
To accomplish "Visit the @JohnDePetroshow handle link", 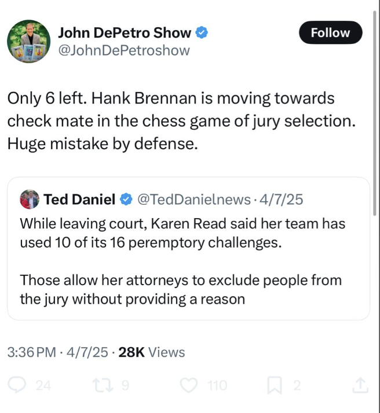I will tap(123, 50).
